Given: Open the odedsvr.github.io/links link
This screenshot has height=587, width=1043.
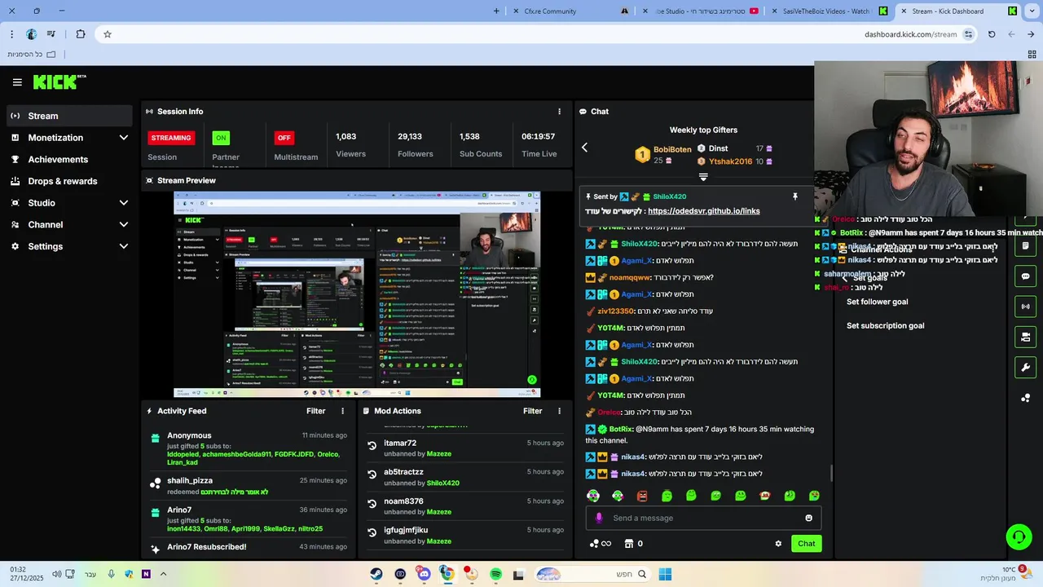Looking at the screenshot, I should [704, 211].
